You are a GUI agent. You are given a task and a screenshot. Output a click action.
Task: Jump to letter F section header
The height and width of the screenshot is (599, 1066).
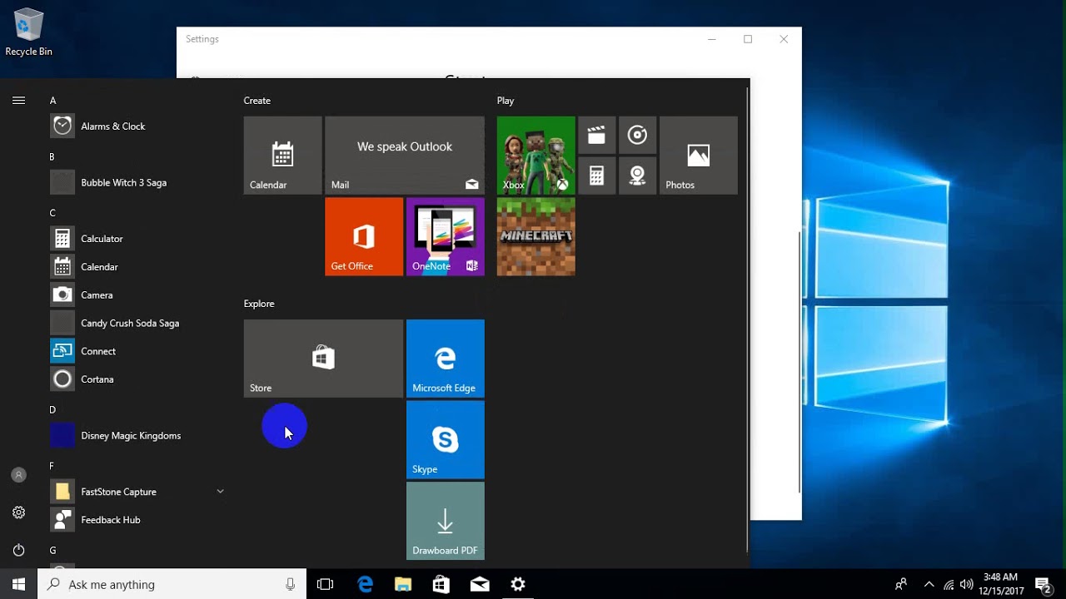tap(52, 466)
